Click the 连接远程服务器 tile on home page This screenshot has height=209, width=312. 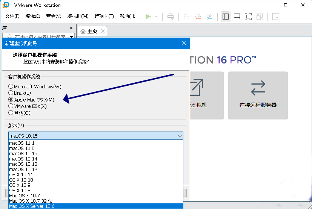tap(258, 95)
